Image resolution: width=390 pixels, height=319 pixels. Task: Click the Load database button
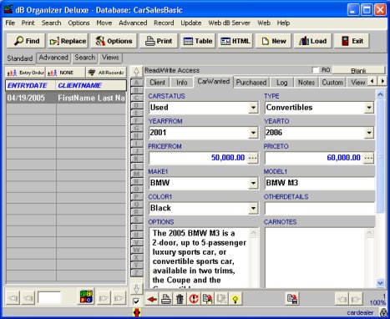coord(312,41)
